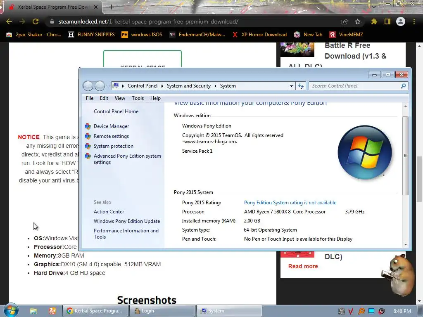
Task: Open recent pages dropdown beside nav buttons
Action: (x=108, y=86)
